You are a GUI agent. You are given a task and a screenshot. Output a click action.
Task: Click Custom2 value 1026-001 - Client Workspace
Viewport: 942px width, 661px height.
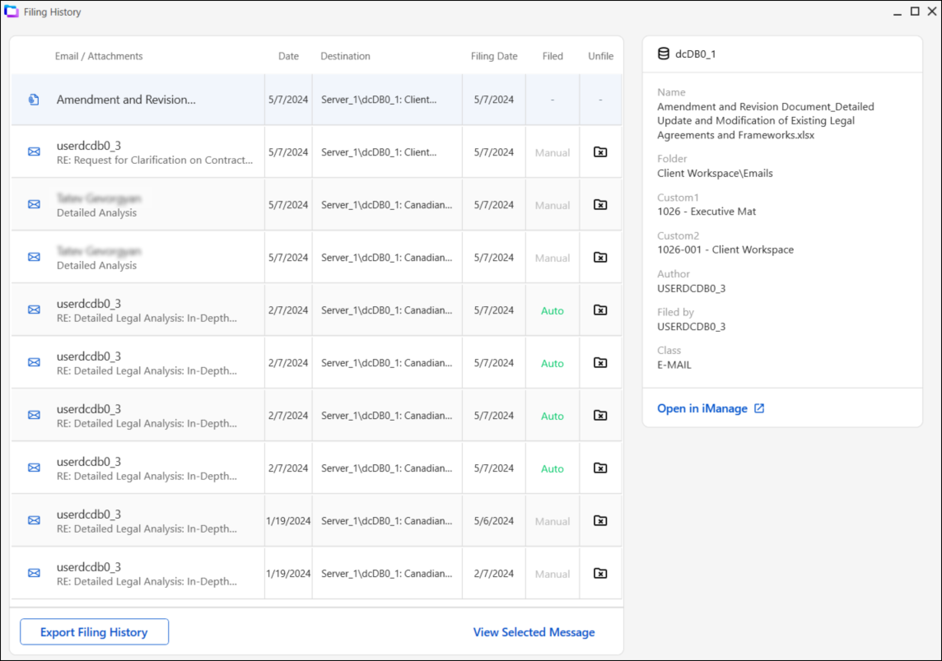pos(725,250)
